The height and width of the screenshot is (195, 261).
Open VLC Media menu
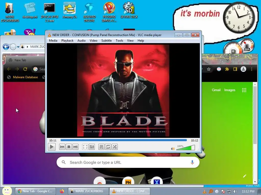coord(53,41)
